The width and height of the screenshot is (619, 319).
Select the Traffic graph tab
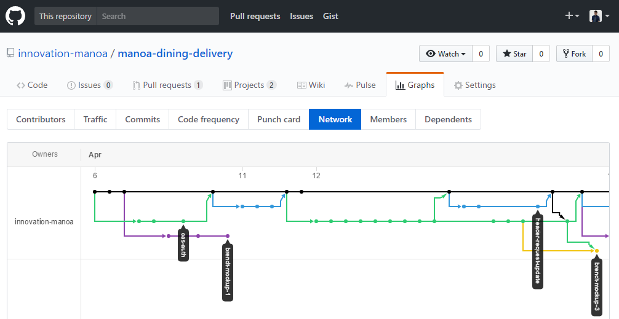point(95,119)
